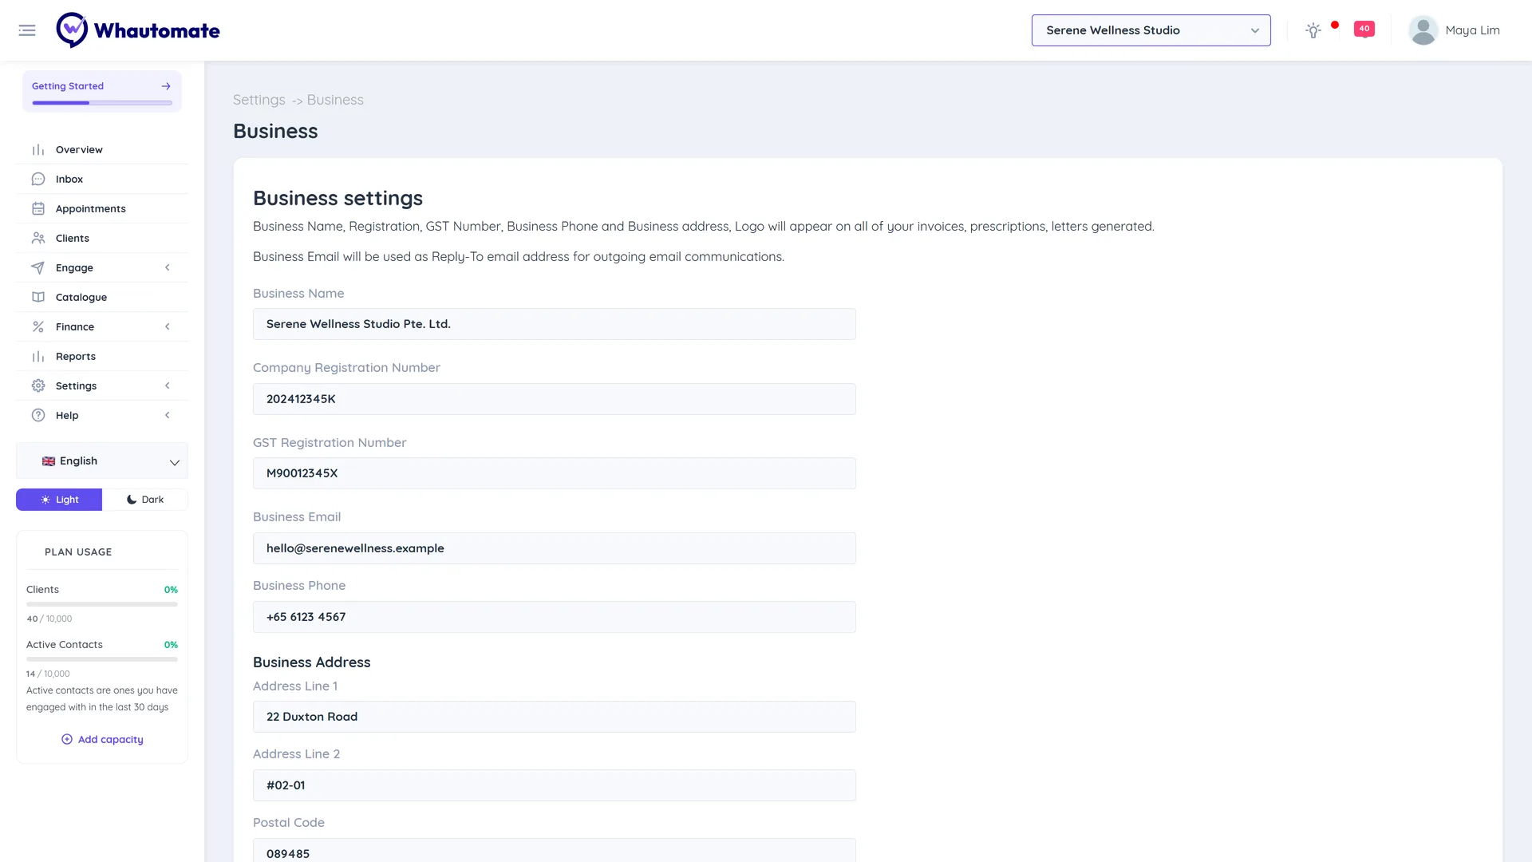Viewport: 1532px width, 862px height.
Task: Switch to Light theme
Action: coord(59,500)
